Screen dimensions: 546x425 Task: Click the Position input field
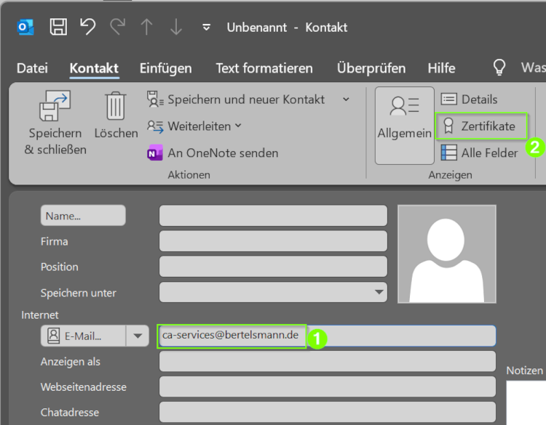pos(273,267)
